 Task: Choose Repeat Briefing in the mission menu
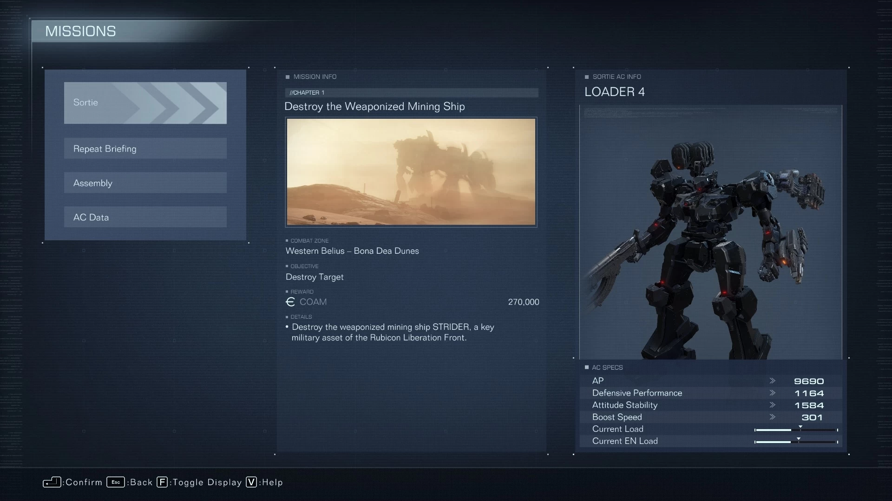pyautogui.click(x=145, y=148)
